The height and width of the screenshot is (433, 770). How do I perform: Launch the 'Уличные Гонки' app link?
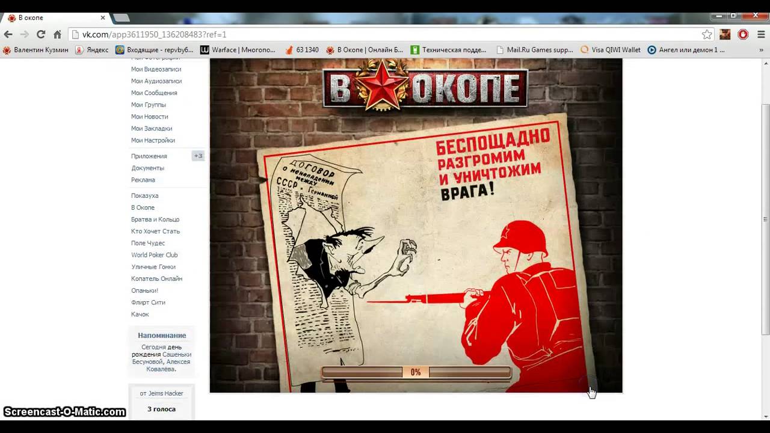pyautogui.click(x=153, y=267)
